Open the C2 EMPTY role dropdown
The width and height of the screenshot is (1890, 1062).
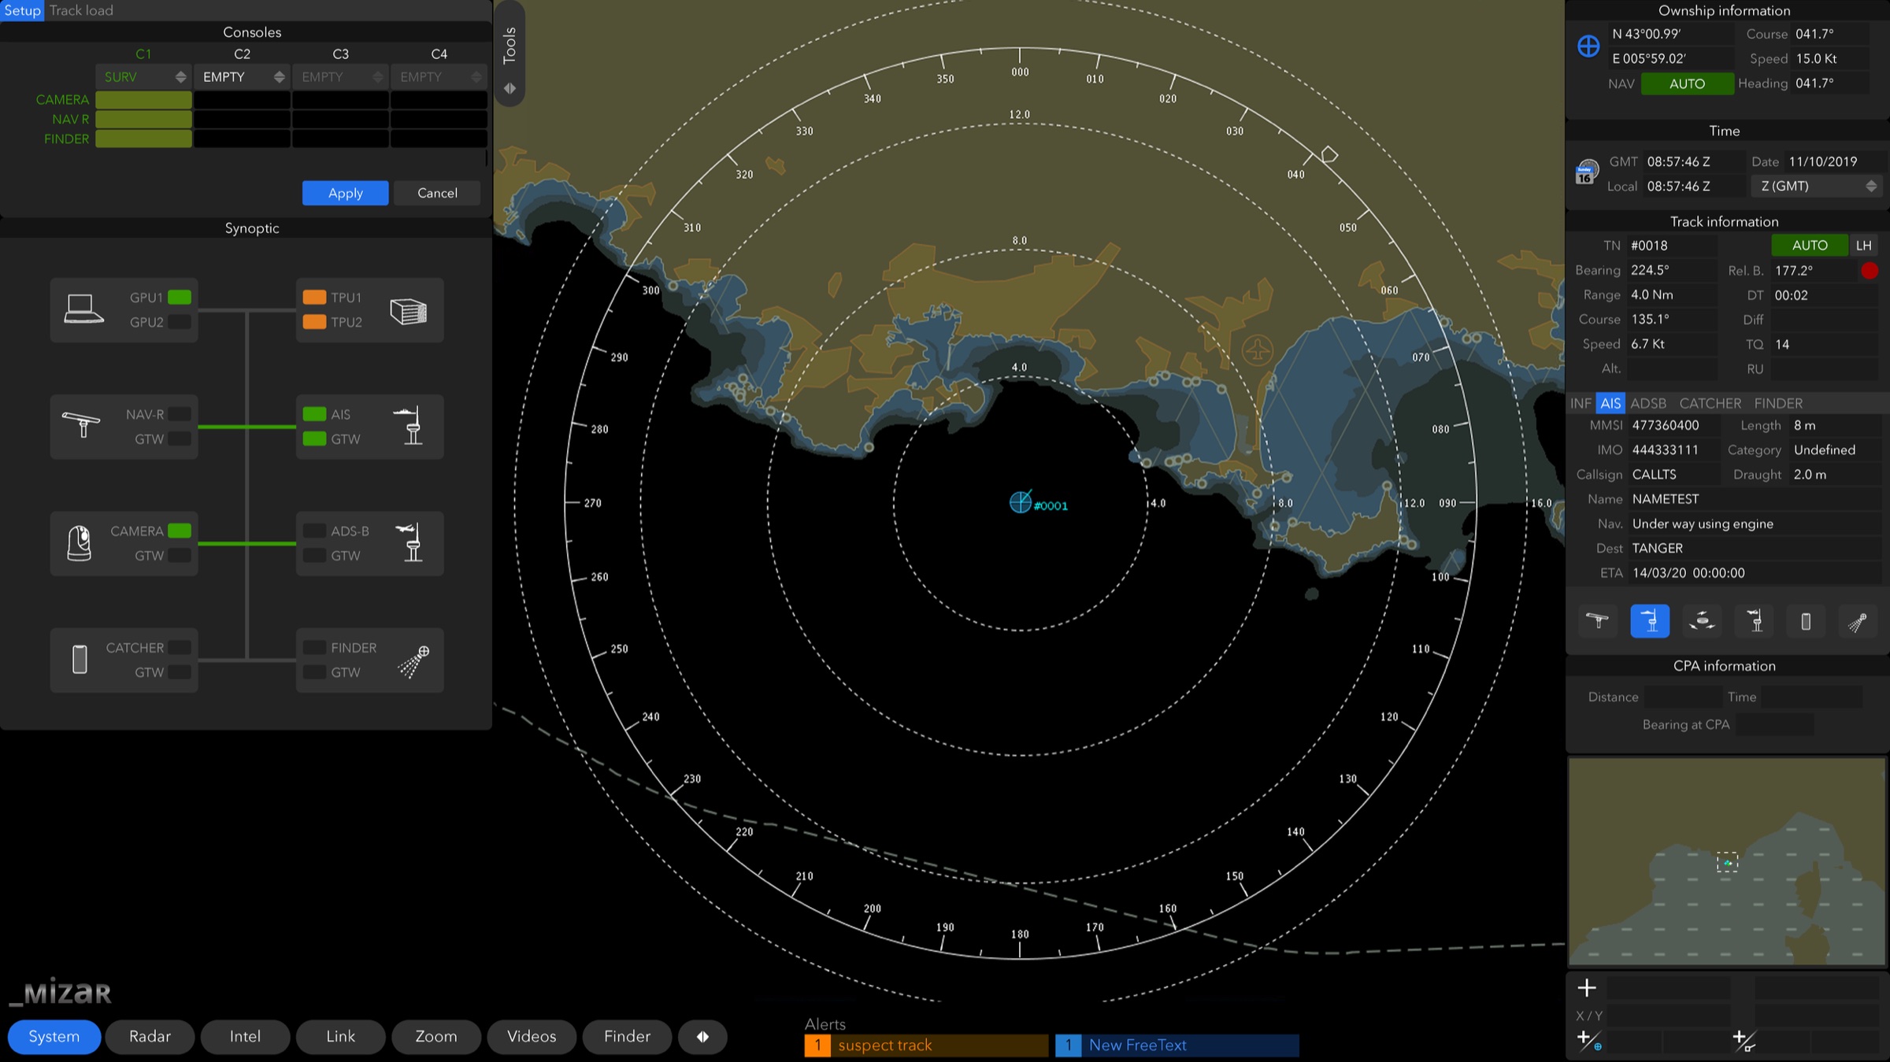242,77
